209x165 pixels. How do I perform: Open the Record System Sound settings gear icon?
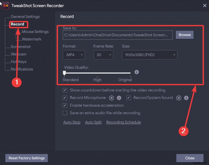[178, 98]
